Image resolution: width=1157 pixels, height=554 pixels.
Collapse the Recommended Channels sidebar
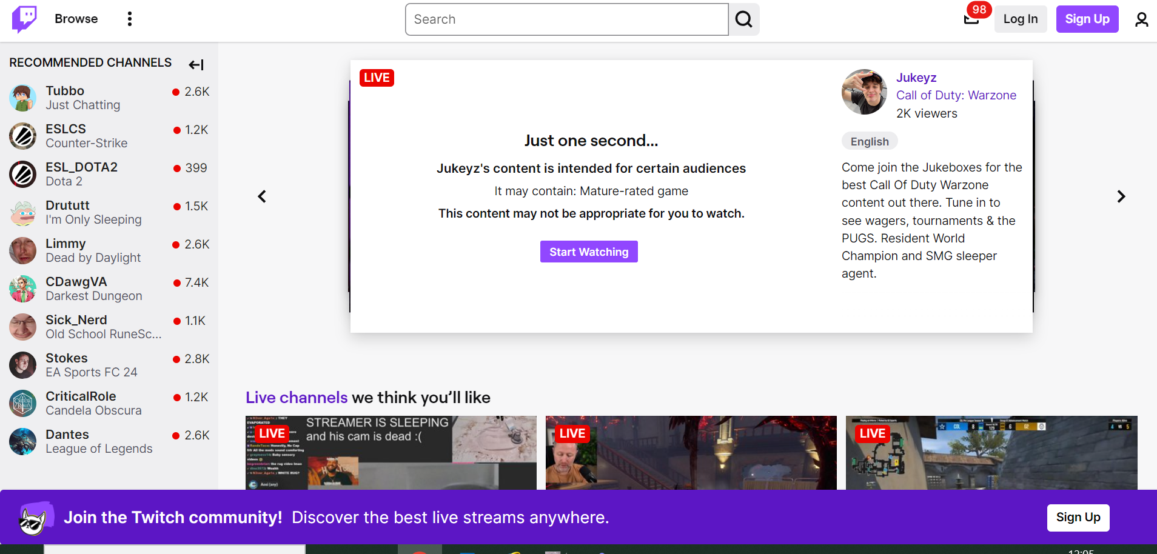(196, 64)
